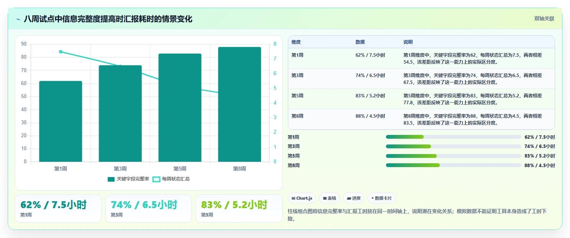Click table cell 88% / 4.5小时
Image resolution: width=570 pixels, height=238 pixels.
[x=370, y=116]
